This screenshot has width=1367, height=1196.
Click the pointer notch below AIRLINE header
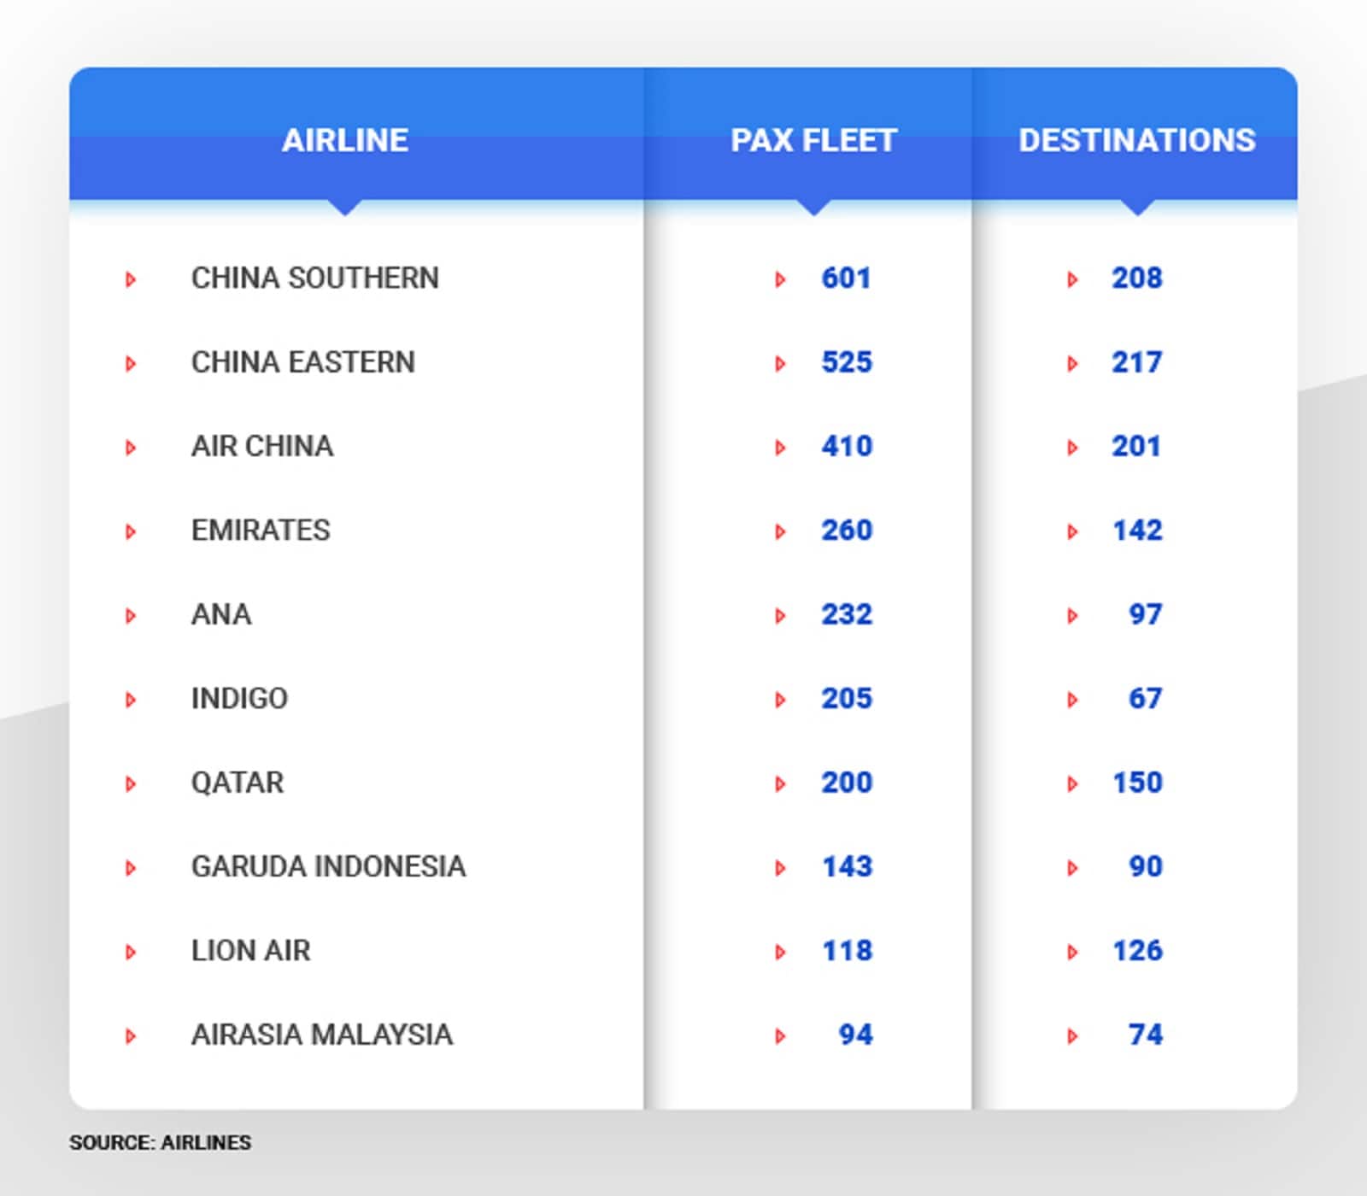tap(345, 208)
